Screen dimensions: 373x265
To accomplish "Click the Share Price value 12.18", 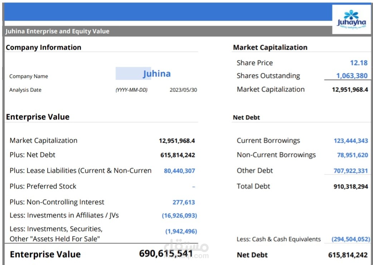I will (359, 63).
